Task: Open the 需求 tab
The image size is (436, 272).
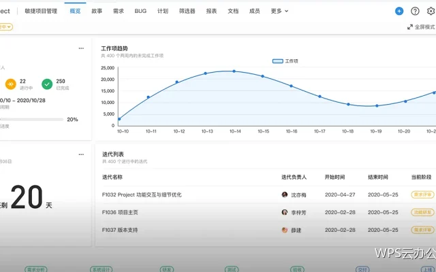Action: point(118,11)
